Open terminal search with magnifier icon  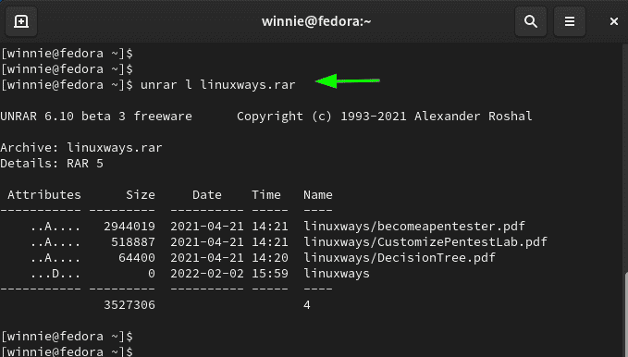pyautogui.click(x=531, y=21)
